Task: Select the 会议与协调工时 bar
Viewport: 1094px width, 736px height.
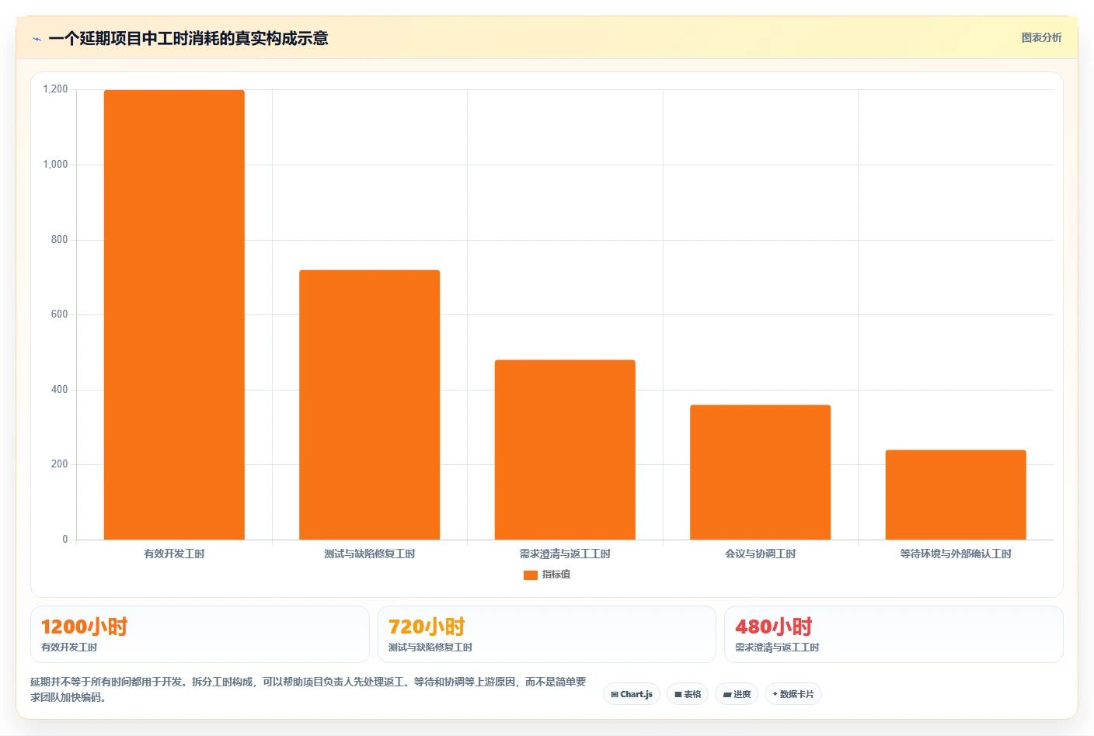Action: (x=761, y=472)
